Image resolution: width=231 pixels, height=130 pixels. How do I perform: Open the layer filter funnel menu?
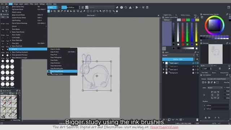click(197, 55)
